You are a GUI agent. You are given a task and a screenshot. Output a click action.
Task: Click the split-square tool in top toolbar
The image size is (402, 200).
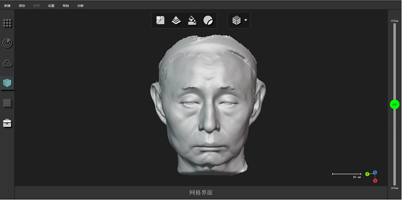(160, 20)
